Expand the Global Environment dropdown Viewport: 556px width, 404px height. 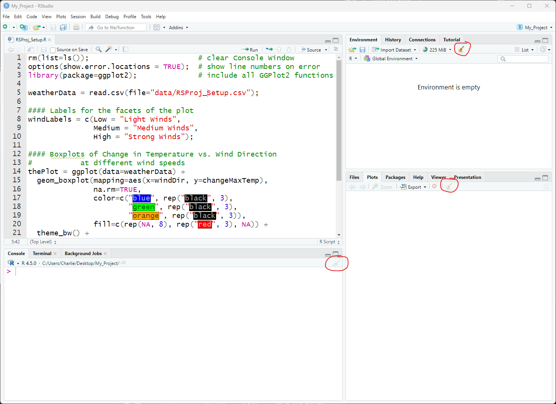pos(392,59)
